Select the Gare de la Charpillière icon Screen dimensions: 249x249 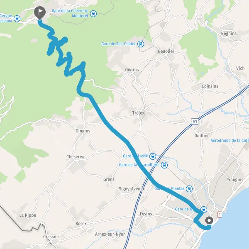point(164,165)
